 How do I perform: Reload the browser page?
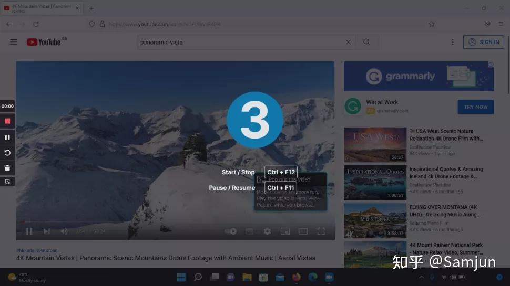point(36,24)
